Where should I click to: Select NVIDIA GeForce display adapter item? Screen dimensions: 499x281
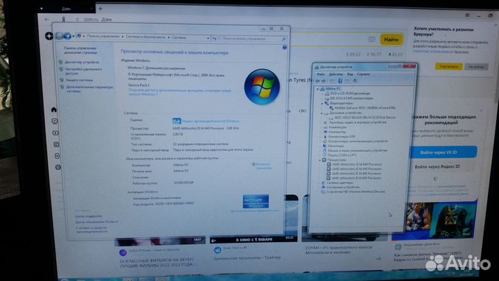pyautogui.click(x=365, y=108)
